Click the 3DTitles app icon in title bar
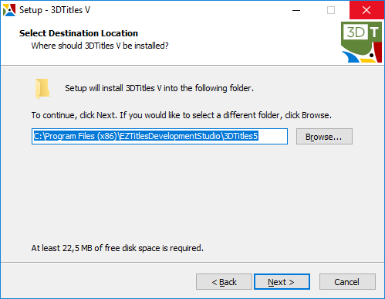385x299 pixels. (x=9, y=10)
